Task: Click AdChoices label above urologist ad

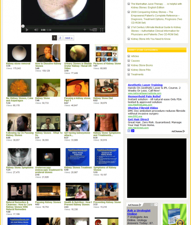Action: [134, 205]
